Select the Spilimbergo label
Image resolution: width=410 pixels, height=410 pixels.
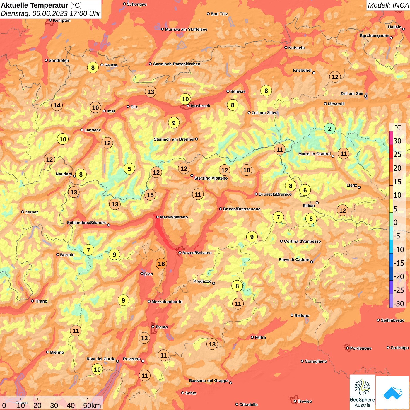click(x=392, y=320)
